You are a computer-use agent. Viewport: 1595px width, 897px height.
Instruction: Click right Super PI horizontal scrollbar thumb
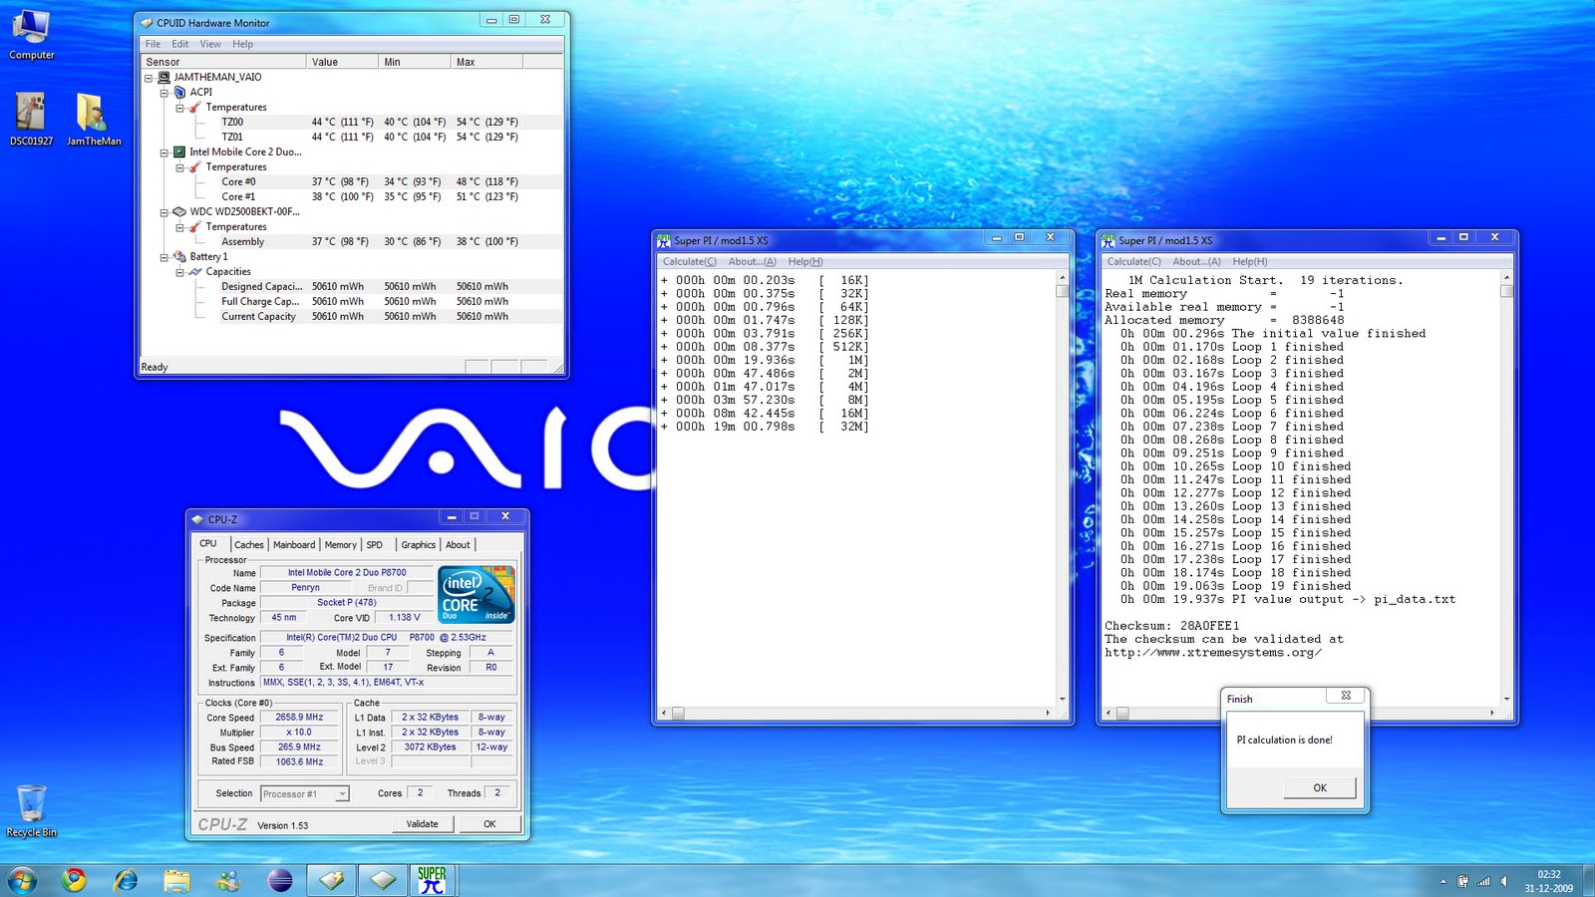click(x=1122, y=714)
